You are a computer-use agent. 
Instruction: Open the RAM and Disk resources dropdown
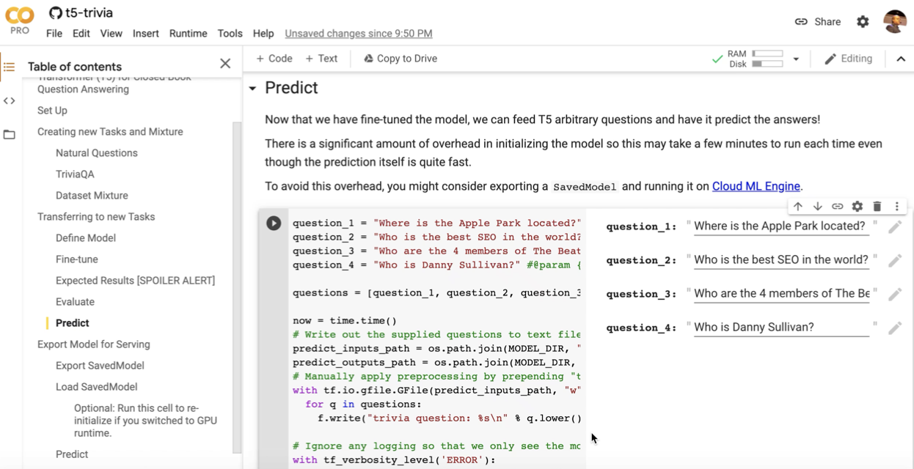tap(796, 59)
